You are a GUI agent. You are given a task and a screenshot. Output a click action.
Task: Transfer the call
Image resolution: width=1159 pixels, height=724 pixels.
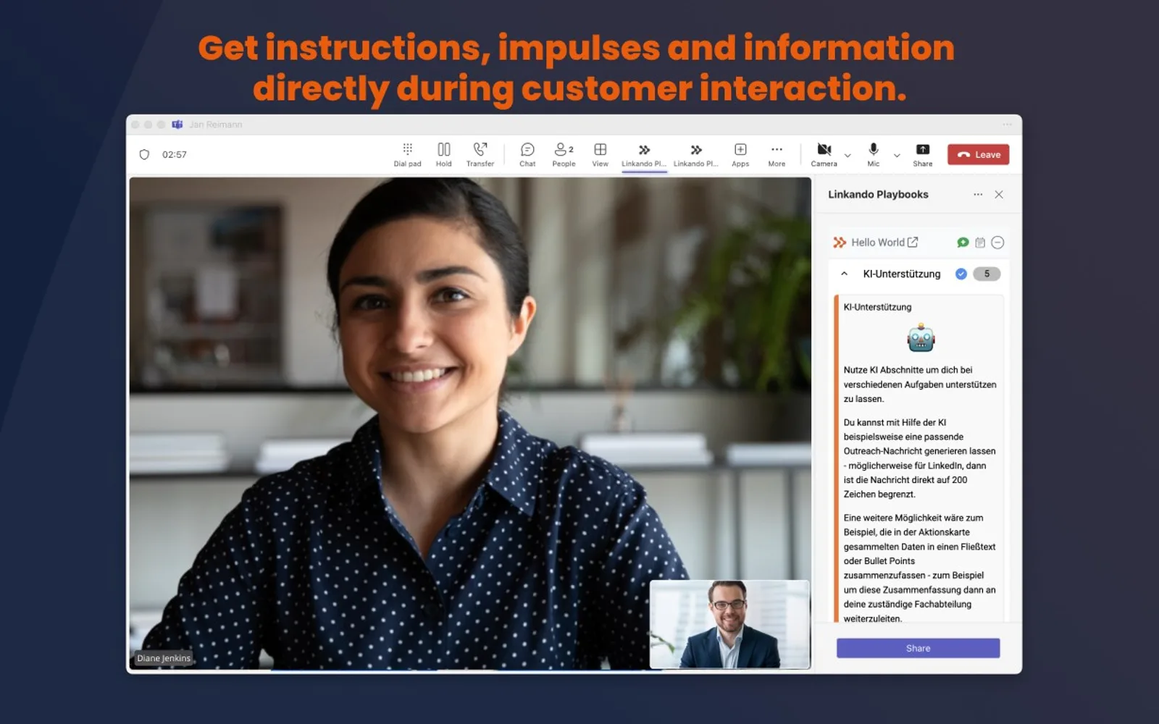[480, 154]
